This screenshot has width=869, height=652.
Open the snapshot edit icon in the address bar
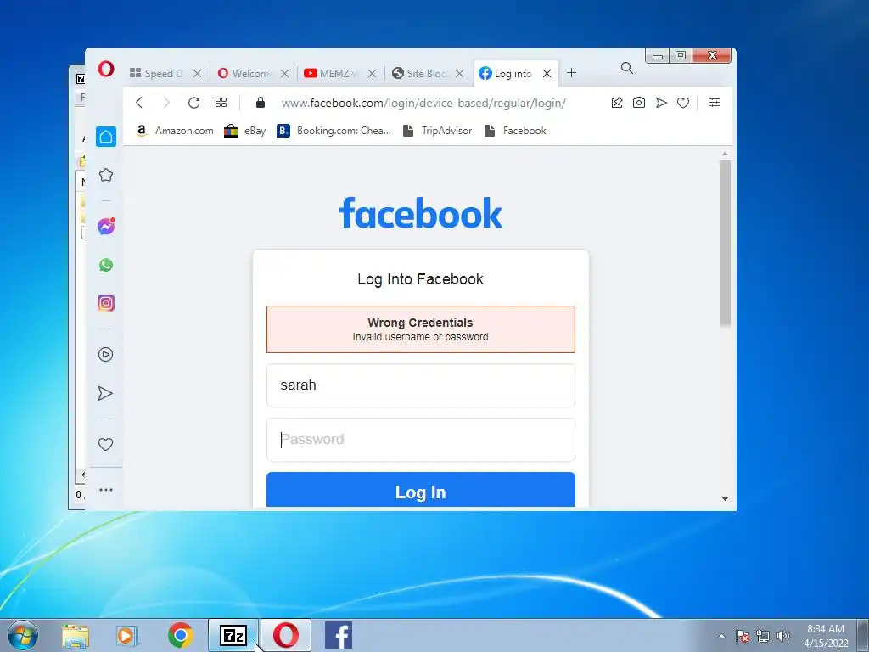click(617, 103)
